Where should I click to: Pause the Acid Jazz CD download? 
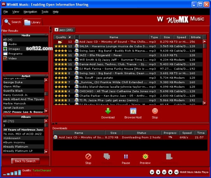click(x=126, y=159)
